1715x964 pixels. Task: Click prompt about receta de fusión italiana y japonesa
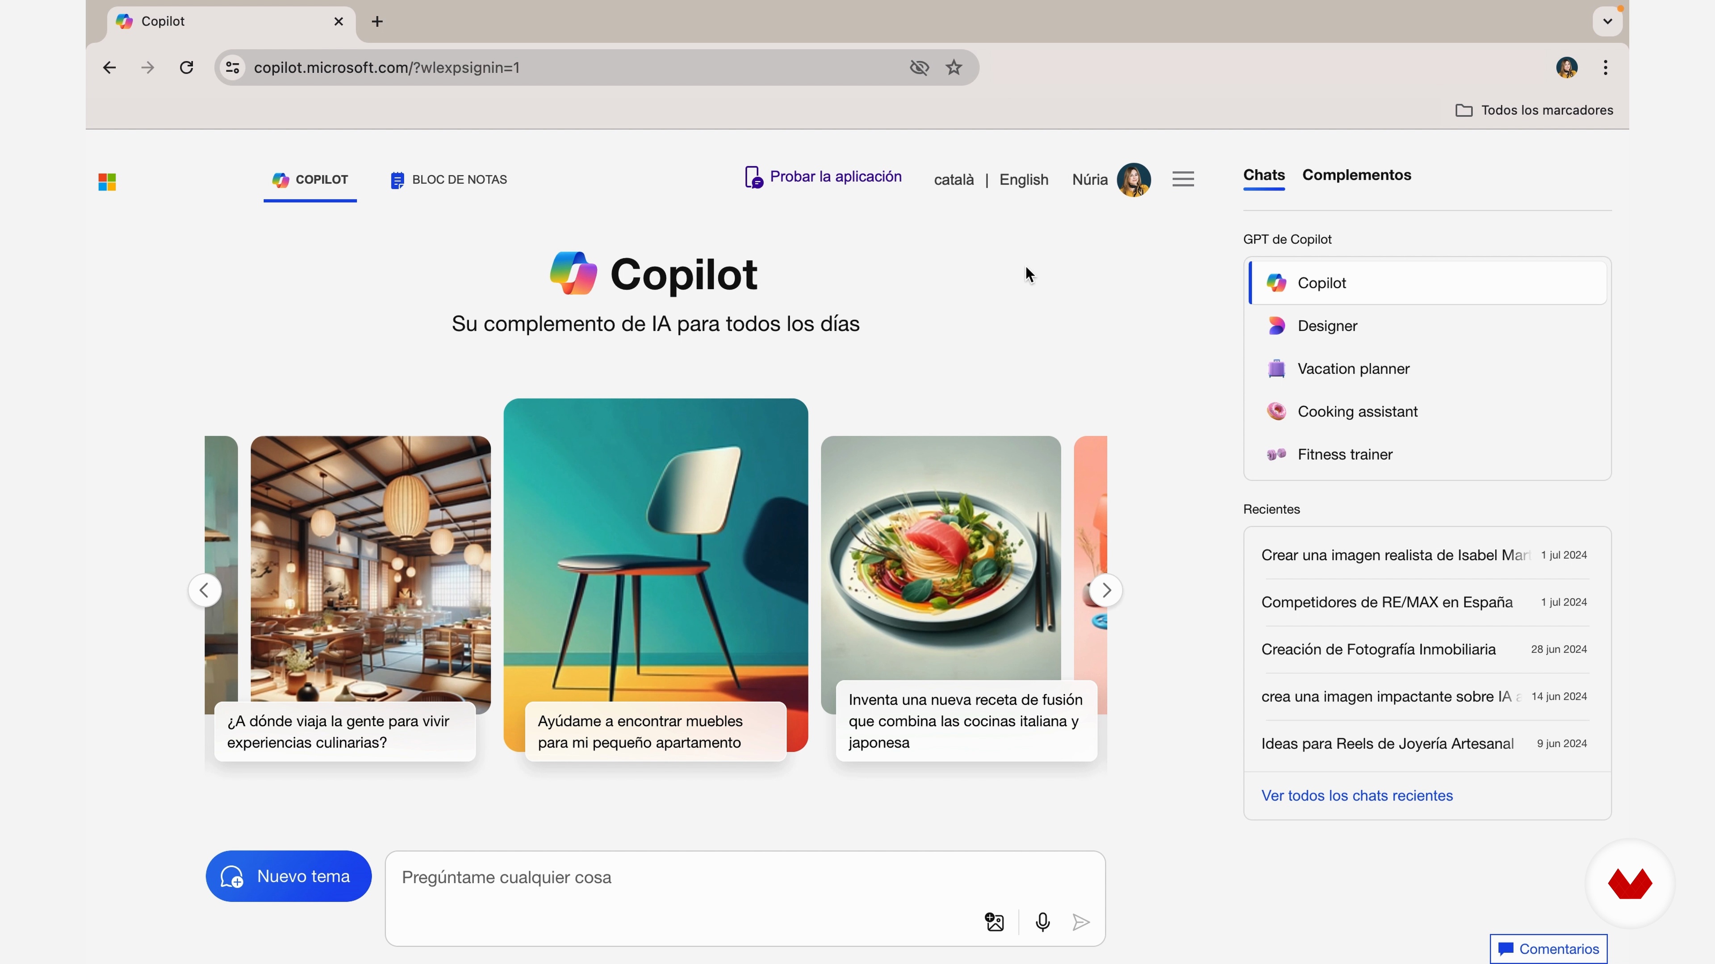point(966,721)
